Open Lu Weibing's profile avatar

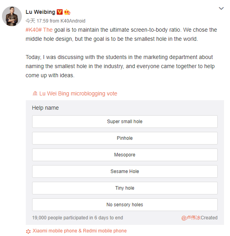click(12, 16)
